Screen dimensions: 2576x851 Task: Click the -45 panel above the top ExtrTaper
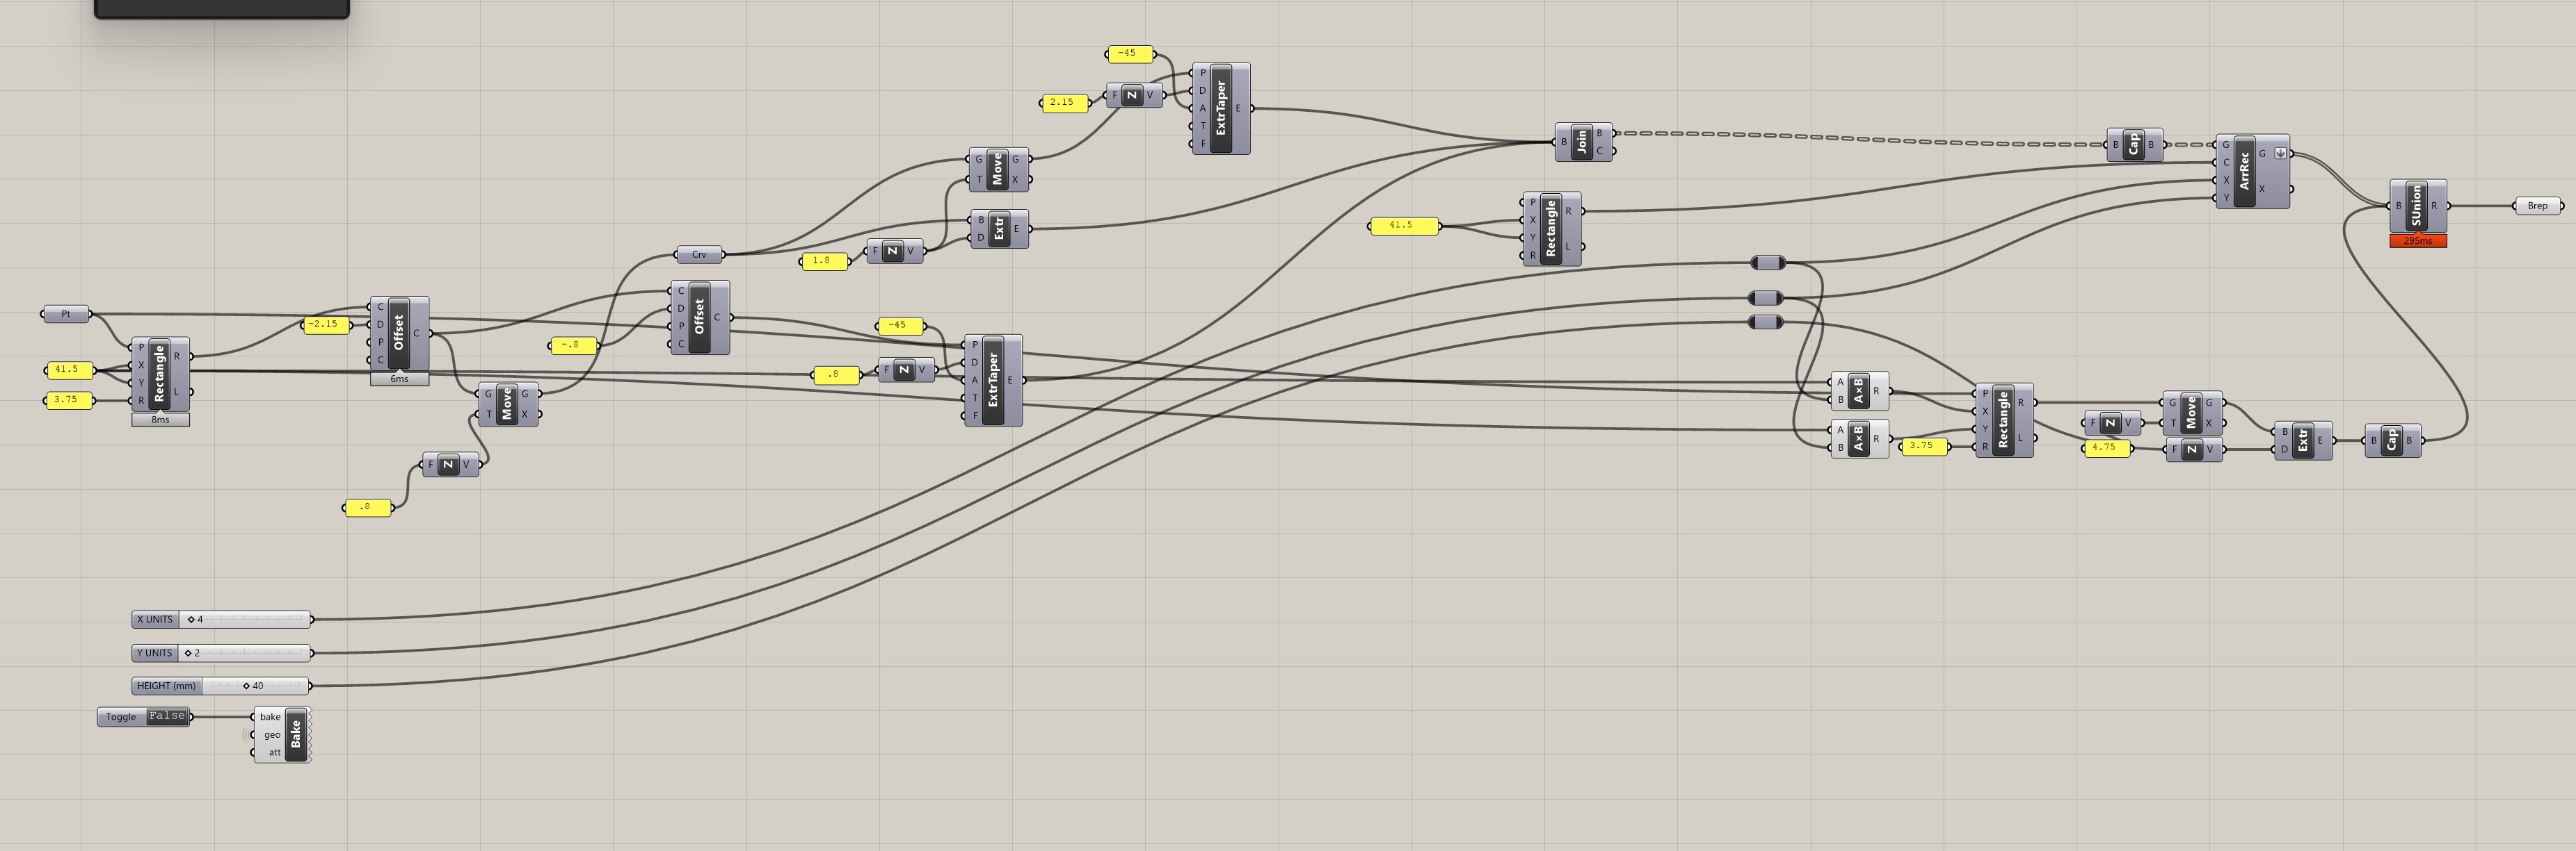tap(1130, 54)
